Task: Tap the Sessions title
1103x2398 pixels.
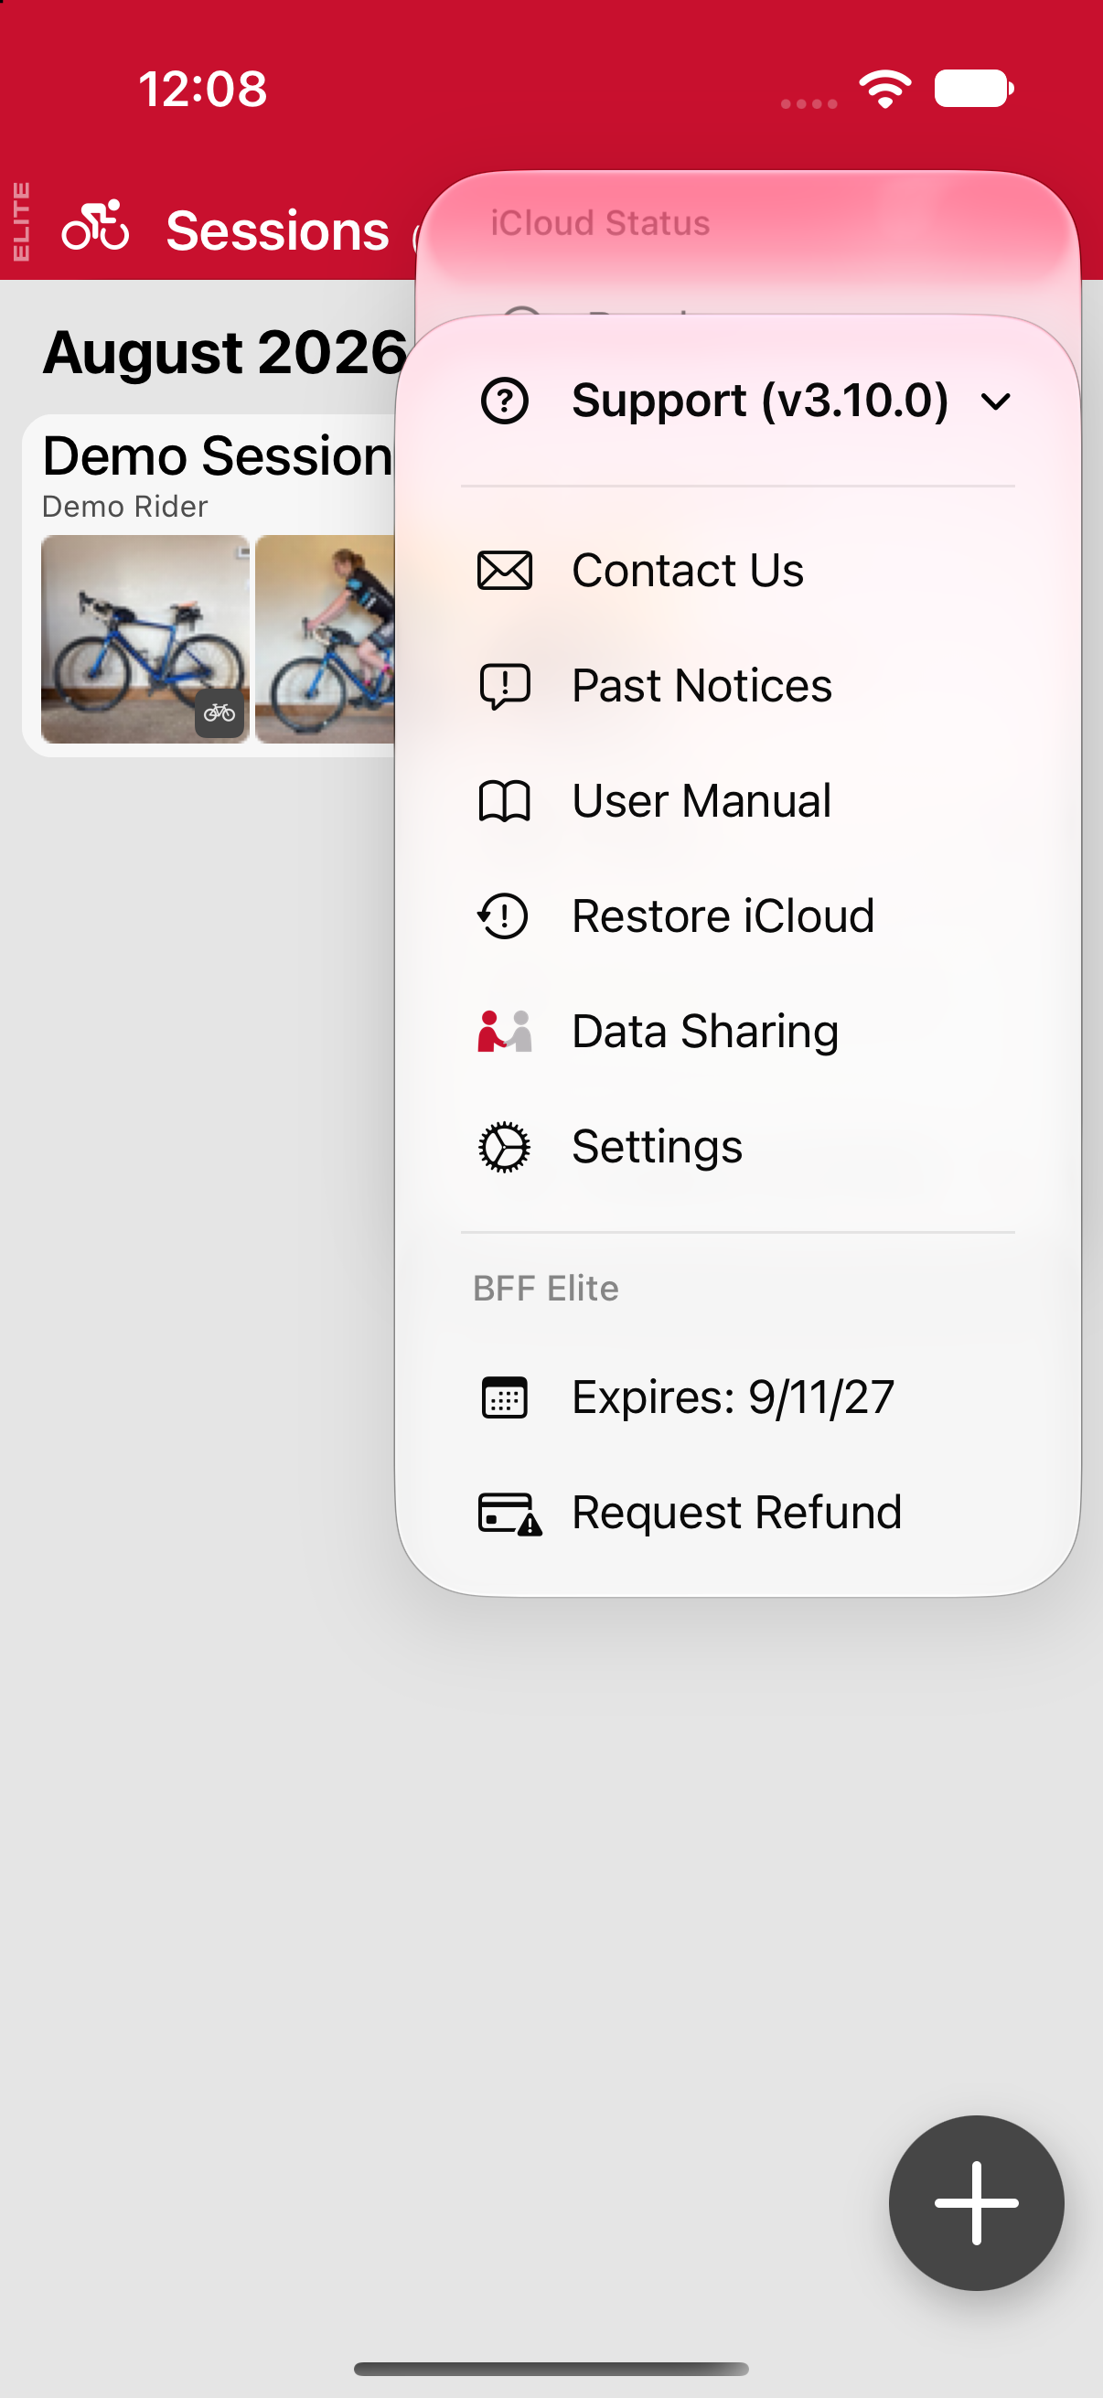Action: (x=277, y=230)
